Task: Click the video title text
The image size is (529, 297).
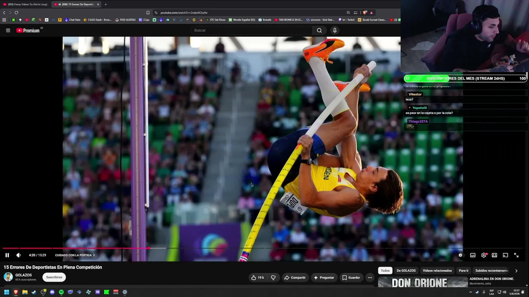Action: pos(53,267)
